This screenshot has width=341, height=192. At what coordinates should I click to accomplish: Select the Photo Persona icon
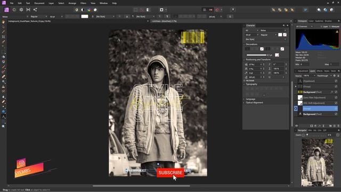[x=6, y=10]
